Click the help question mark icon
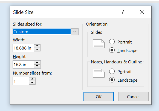159x111 pixels. pyautogui.click(x=123, y=12)
